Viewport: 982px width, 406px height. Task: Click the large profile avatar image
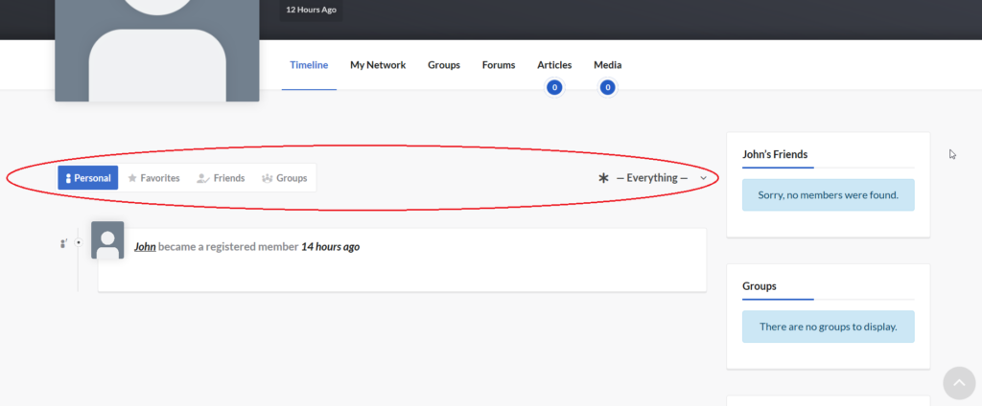(x=157, y=51)
